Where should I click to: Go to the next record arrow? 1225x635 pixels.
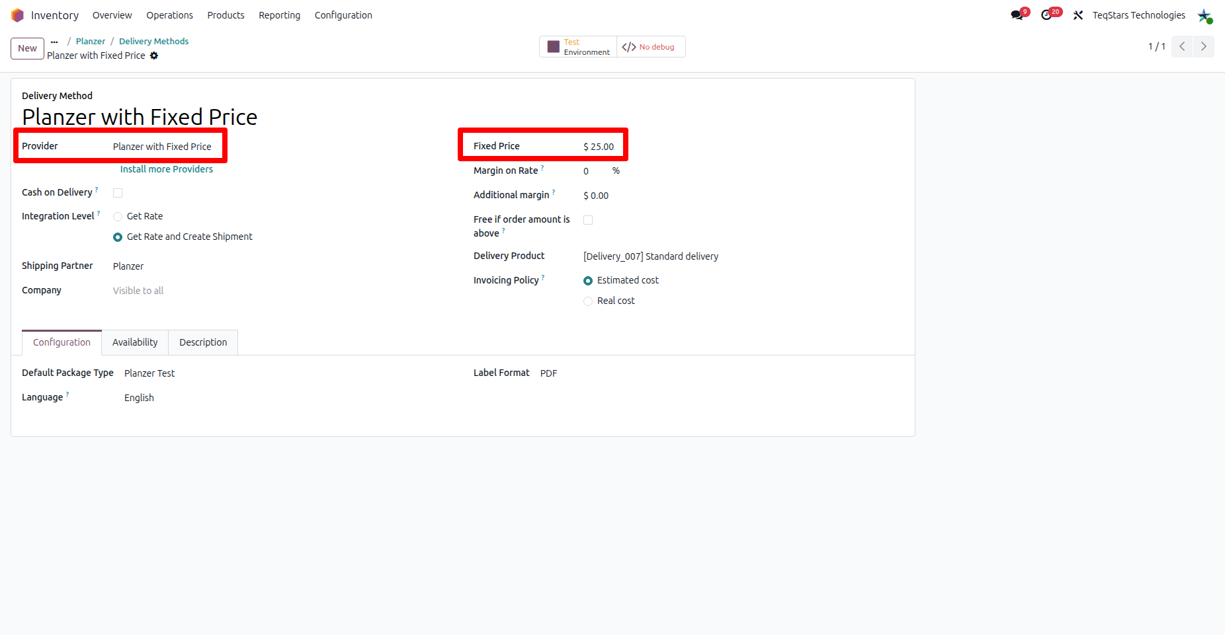(x=1204, y=46)
